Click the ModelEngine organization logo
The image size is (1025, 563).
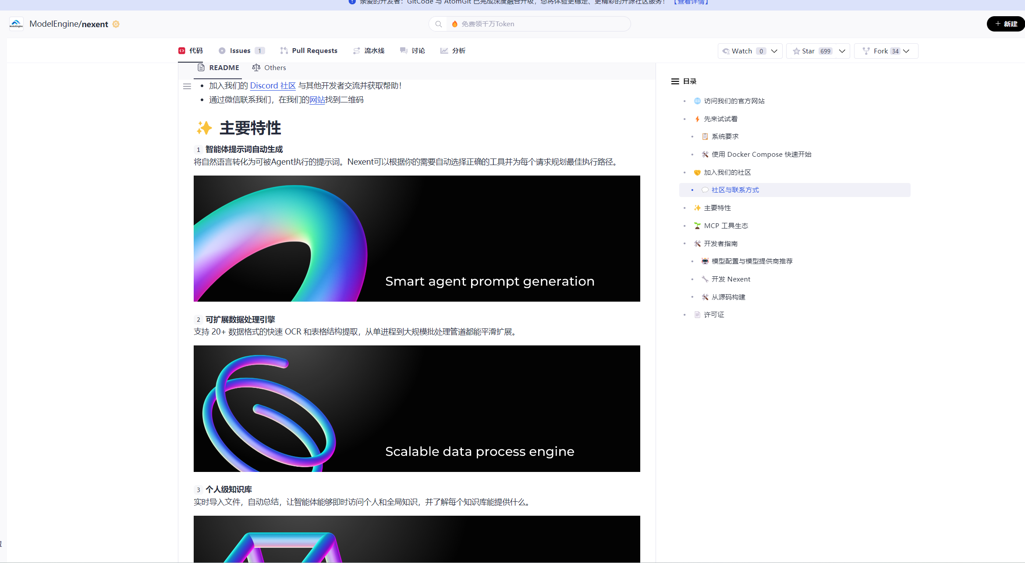point(16,24)
